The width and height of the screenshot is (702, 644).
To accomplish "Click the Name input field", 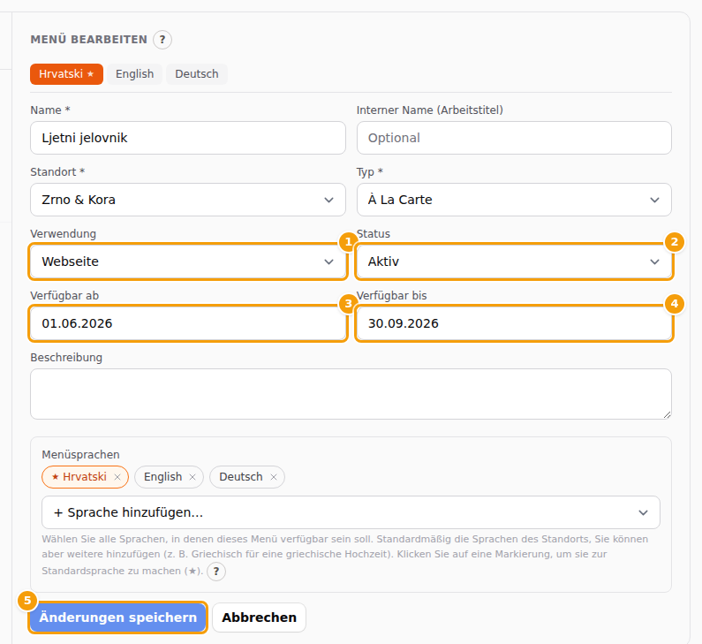I will coord(187,138).
